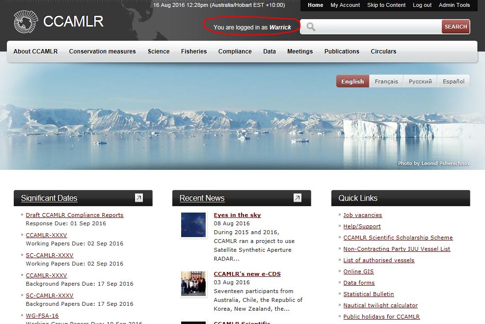Open the Online GIS link

point(358,271)
